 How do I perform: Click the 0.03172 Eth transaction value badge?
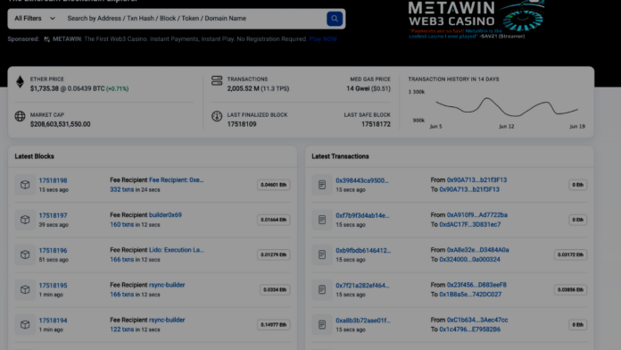click(x=570, y=254)
